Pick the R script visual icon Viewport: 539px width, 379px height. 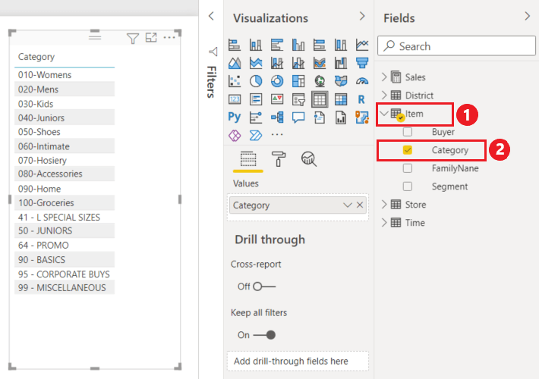click(x=361, y=99)
